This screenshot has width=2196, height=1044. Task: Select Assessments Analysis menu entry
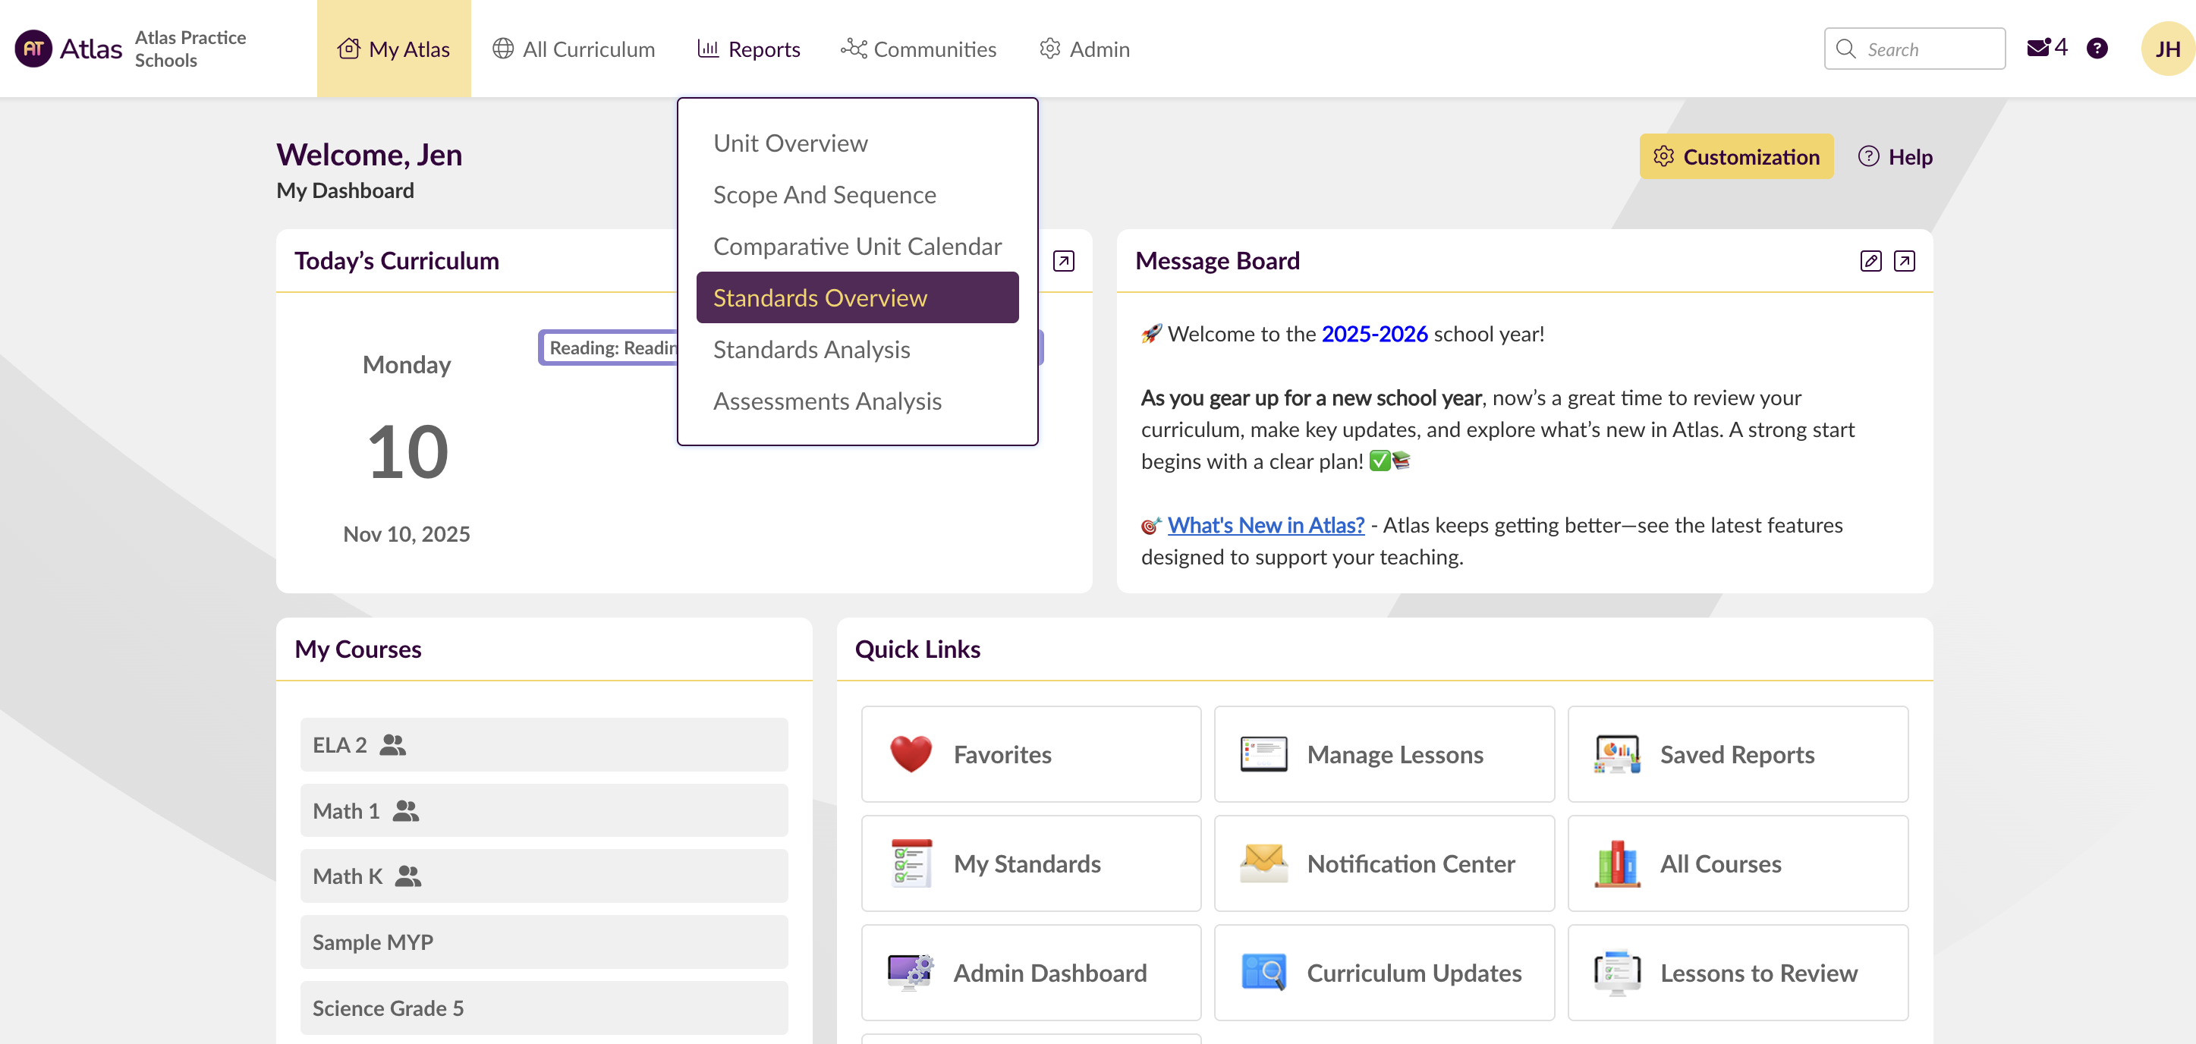(x=827, y=401)
